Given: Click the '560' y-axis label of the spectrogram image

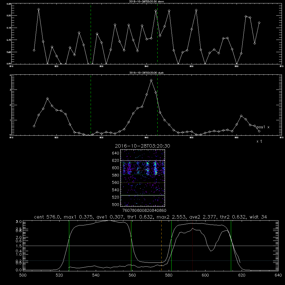Looking at the screenshot, I should tap(116, 182).
